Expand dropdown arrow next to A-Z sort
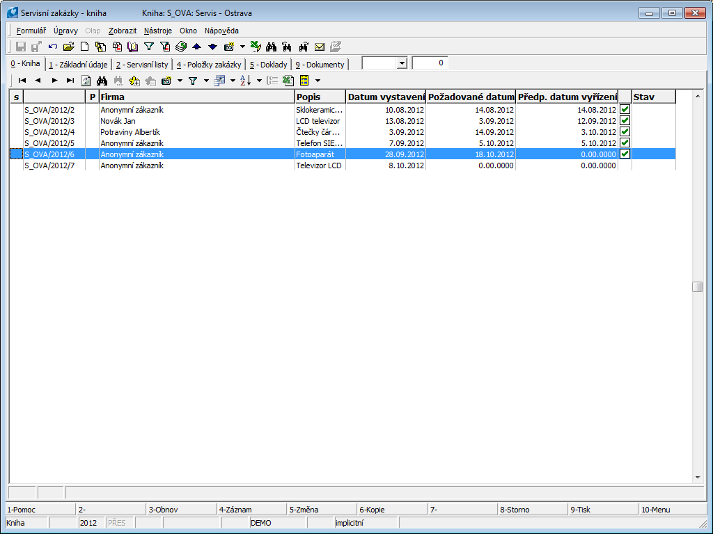The image size is (713, 534). 258,81
